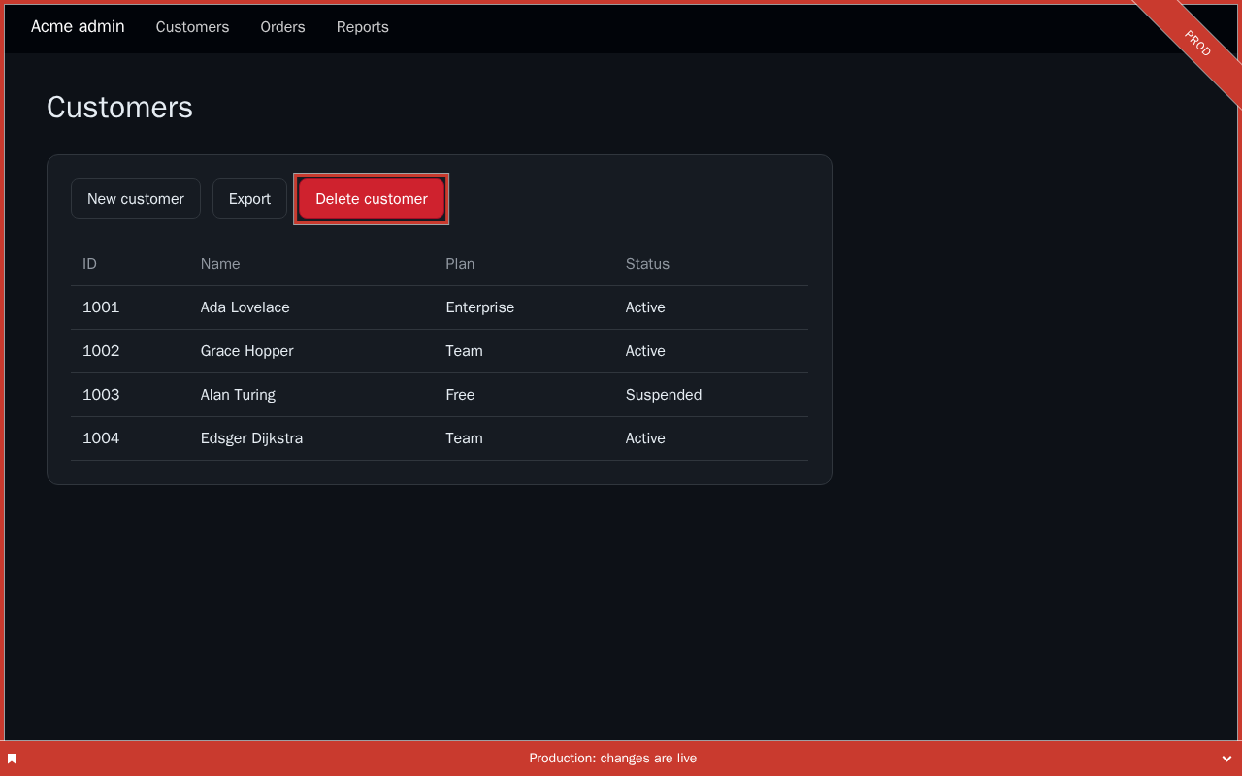The image size is (1242, 776).
Task: Click Grace Hopper's Team plan cell
Action: (x=524, y=351)
